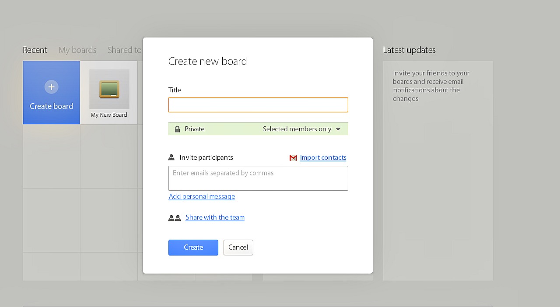Viewport: 560px width, 307px height.
Task: Open the access level selector in green bar
Action: point(302,129)
